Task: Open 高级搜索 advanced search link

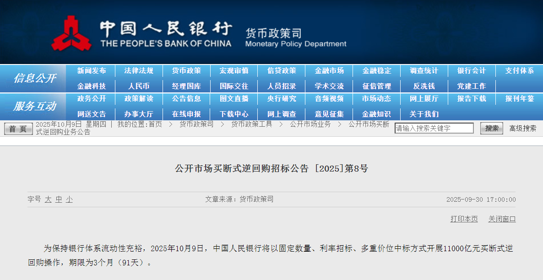Action: coord(522,129)
